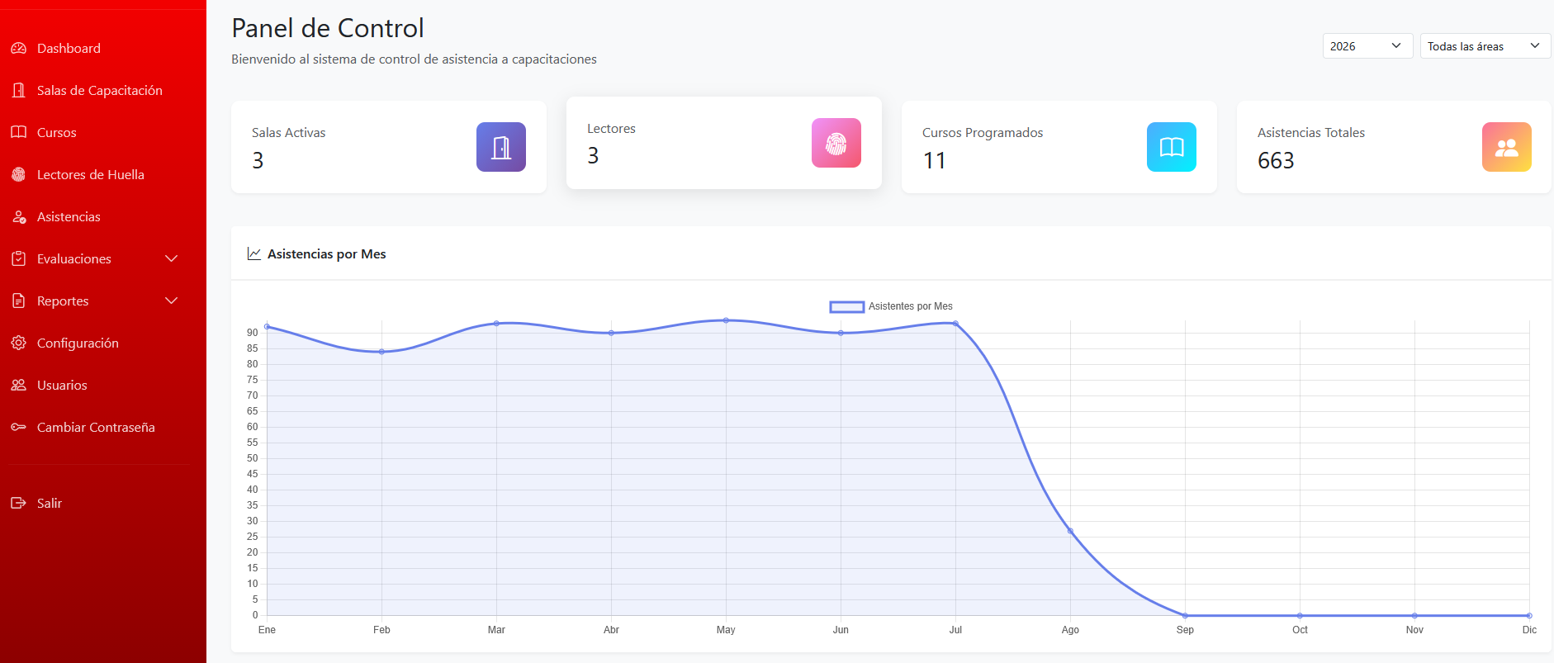Click the key icon beside Cambiar Contraseña
Viewport: 1554px width, 663px height.
(x=18, y=427)
